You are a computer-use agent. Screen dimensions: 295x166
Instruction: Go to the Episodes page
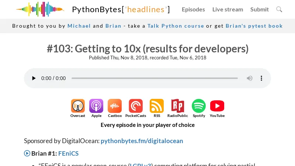pyautogui.click(x=193, y=10)
